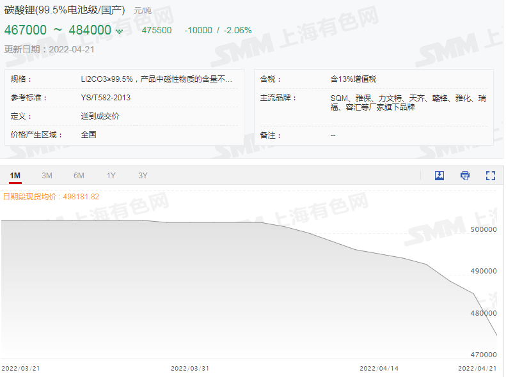Show the 6M price history
Screen dimensions: 506x377
(x=79, y=176)
